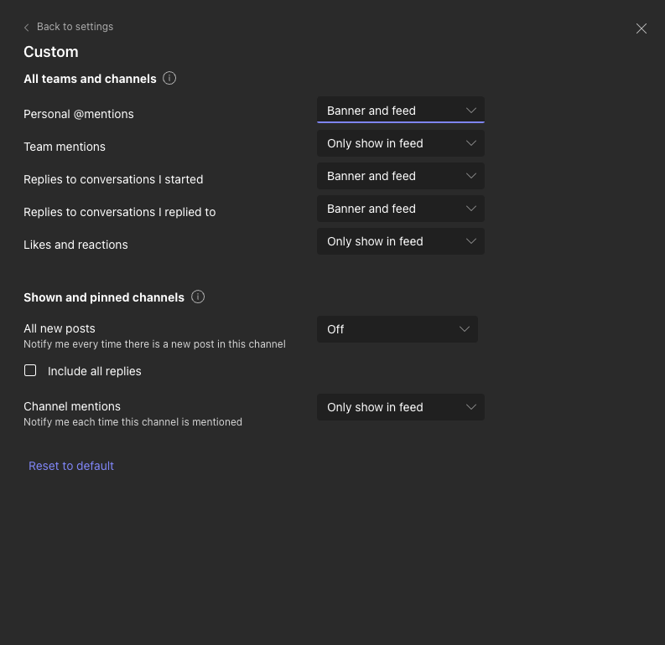665x645 pixels.
Task: Click the chevron arrow in Team mentions dropdown
Action: click(x=470, y=143)
